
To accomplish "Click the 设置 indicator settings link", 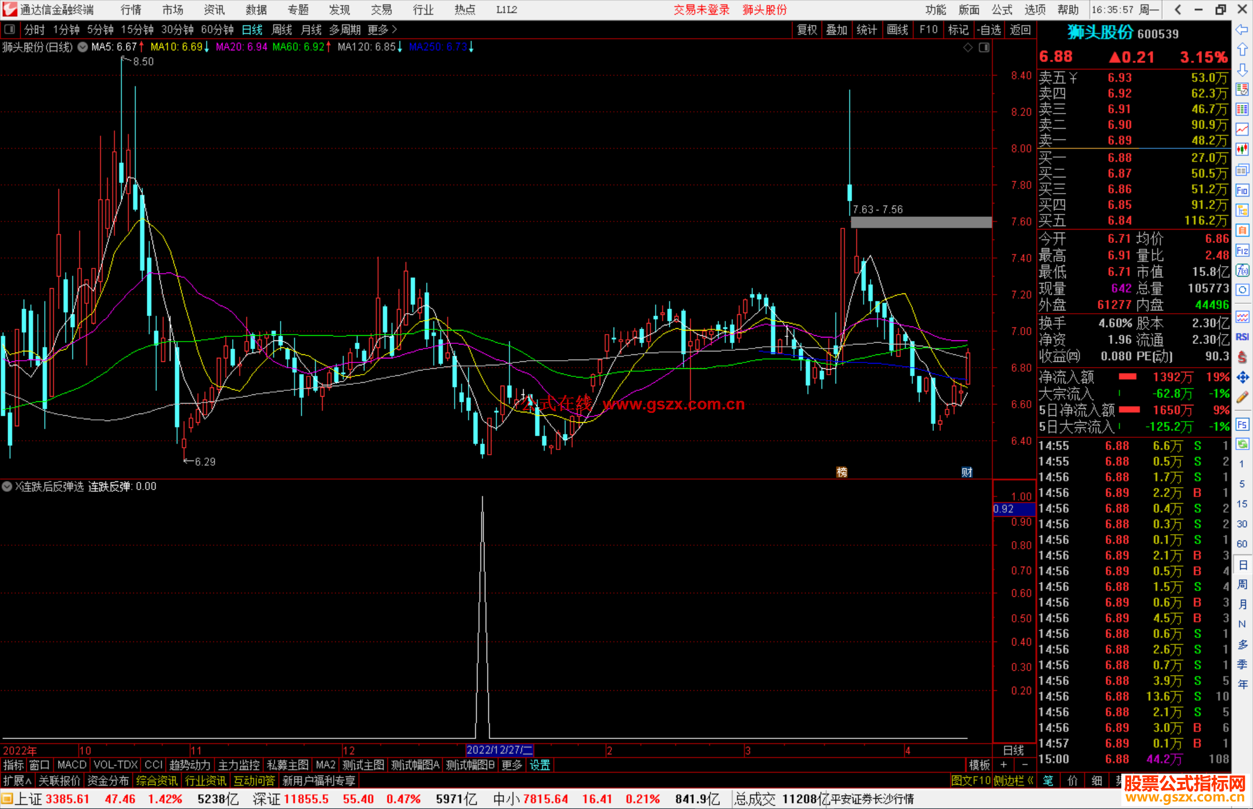I will [540, 765].
